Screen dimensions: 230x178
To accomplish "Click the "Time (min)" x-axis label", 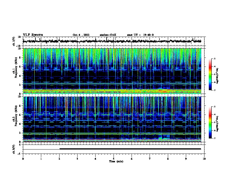I will coord(116,161).
